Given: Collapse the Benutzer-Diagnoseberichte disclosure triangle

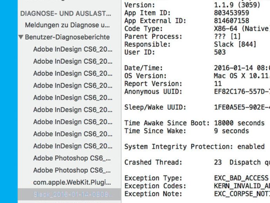Looking at the screenshot, I should coord(21,37).
